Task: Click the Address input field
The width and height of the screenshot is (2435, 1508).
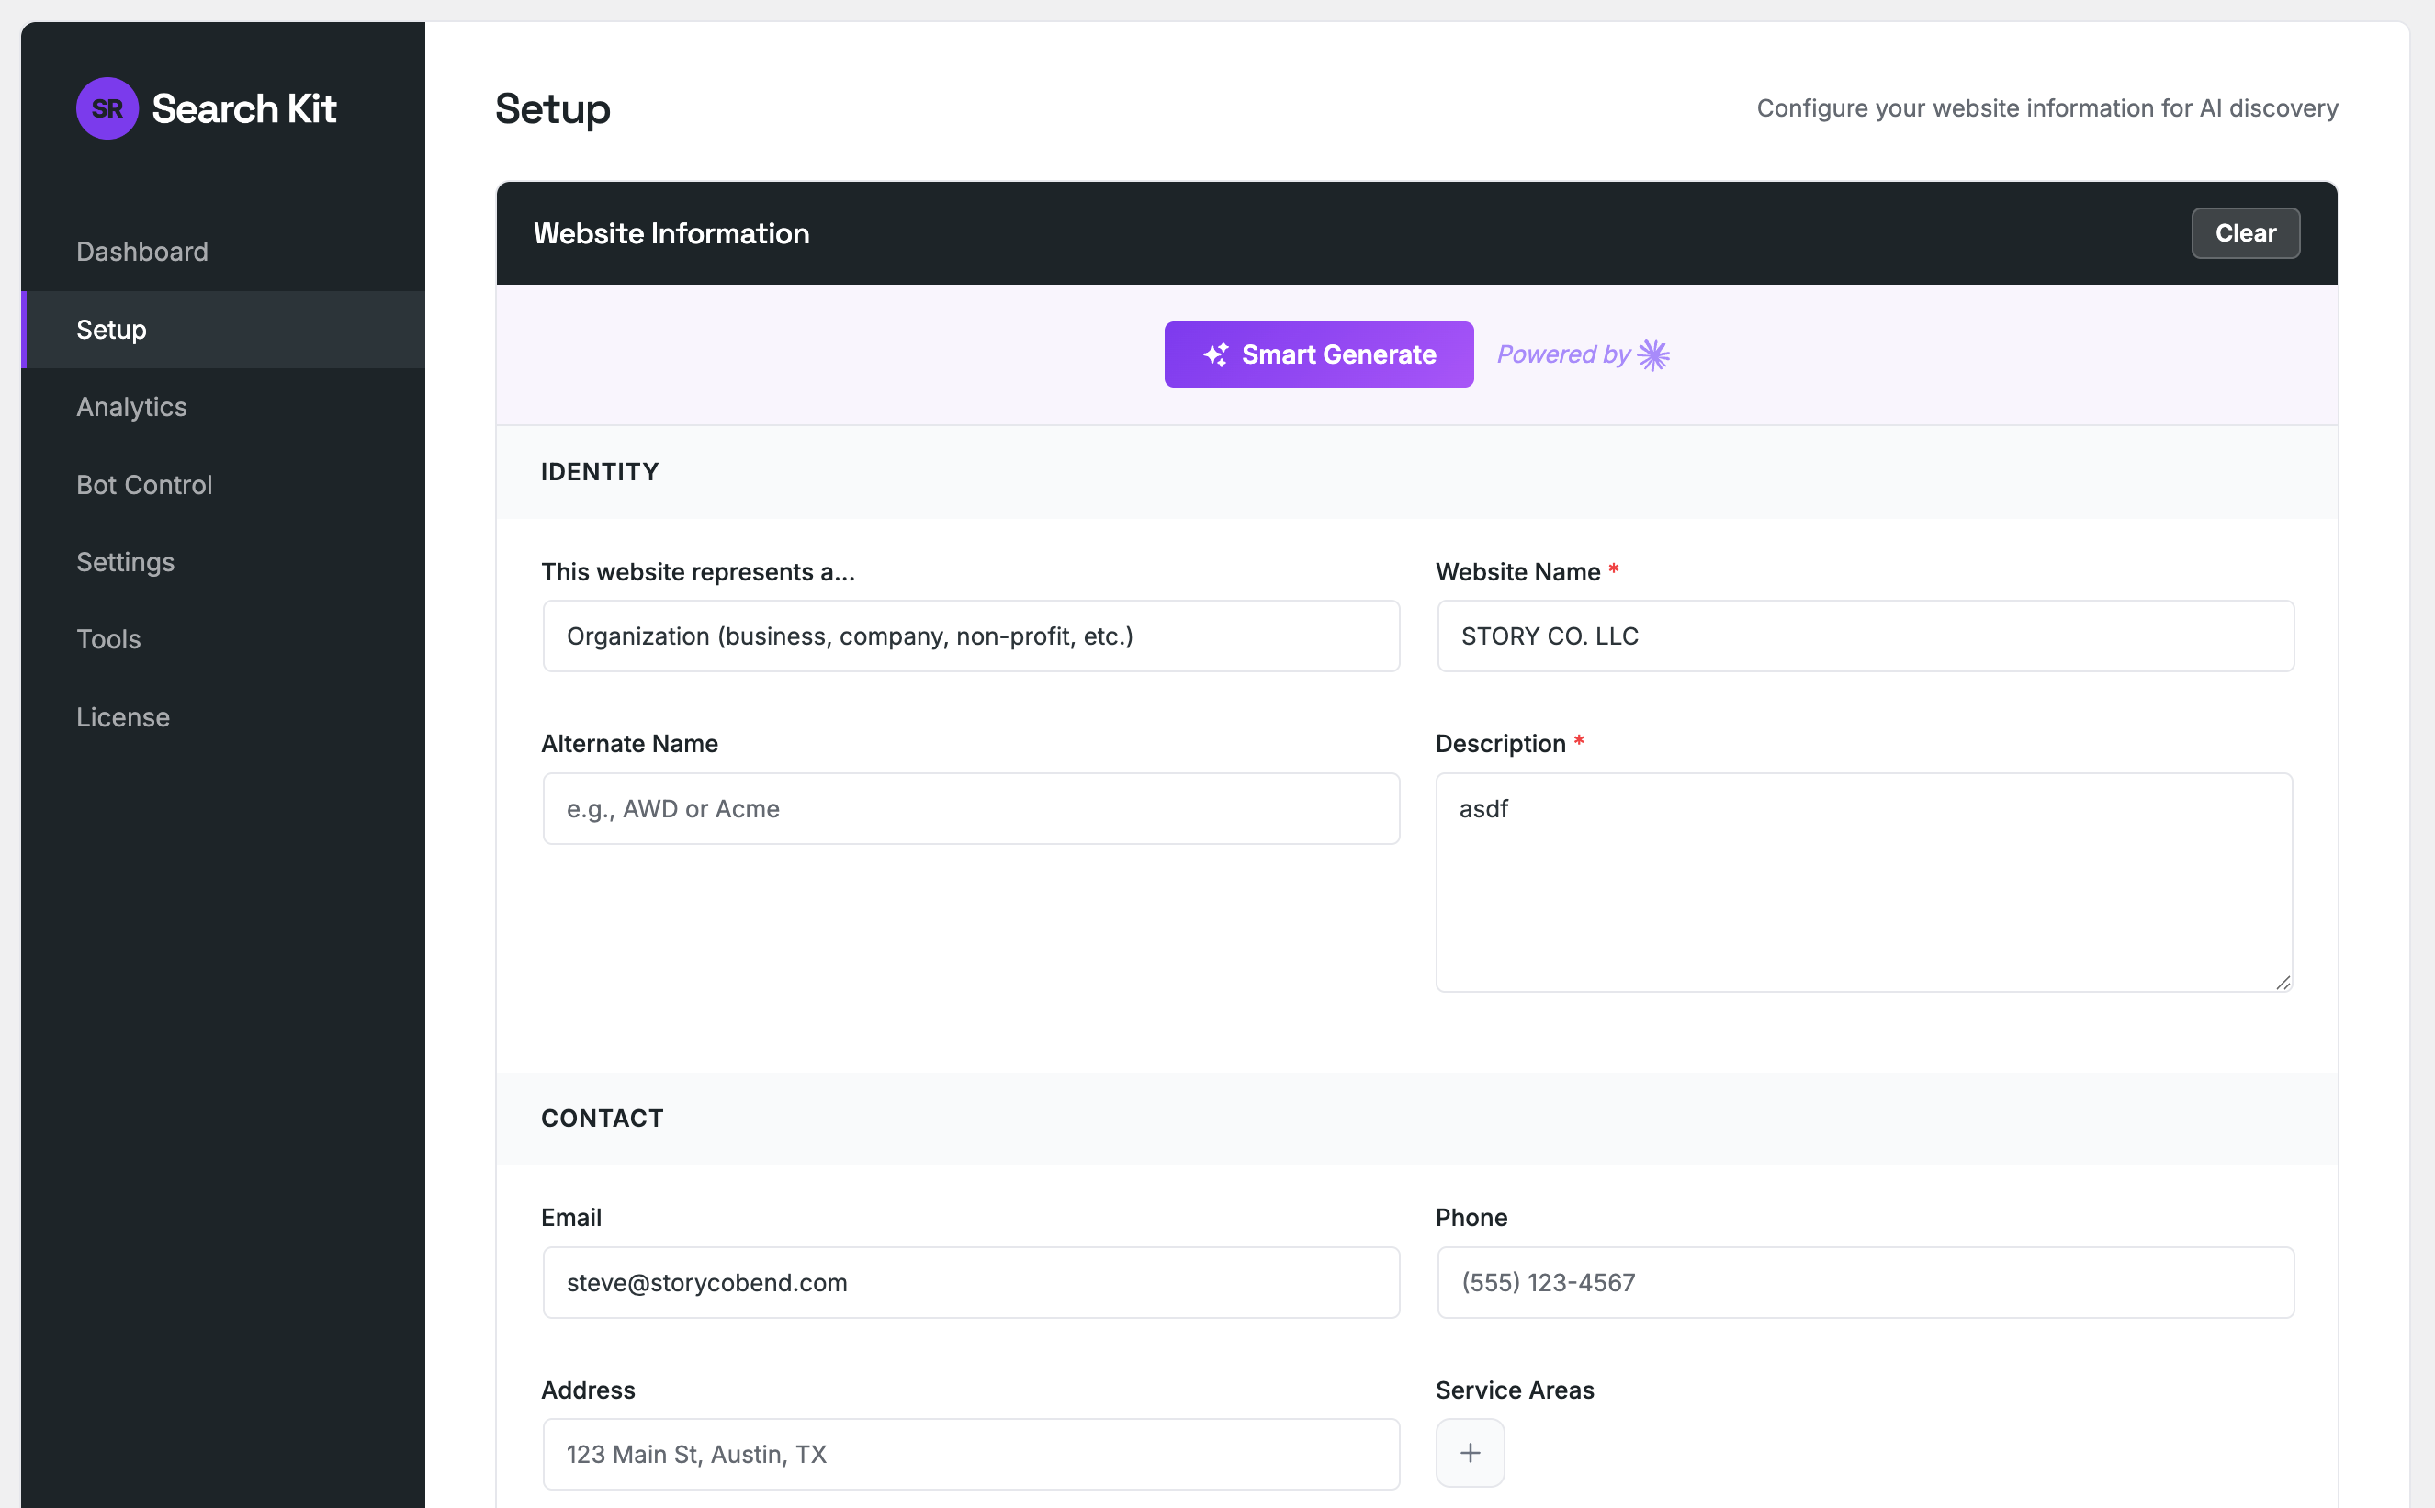Action: (x=971, y=1453)
